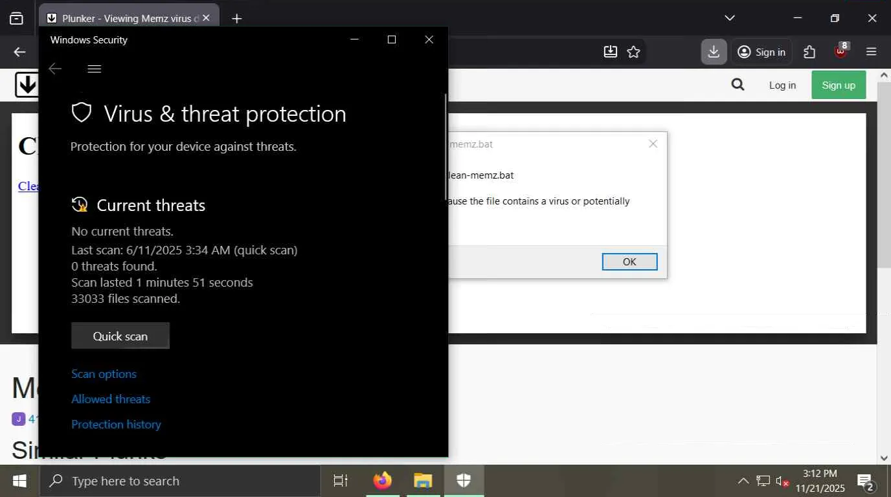The image size is (891, 497).
Task: Click the browser page vertical scrollbar
Action: point(884,175)
